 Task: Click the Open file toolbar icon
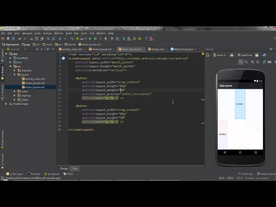point(3,39)
